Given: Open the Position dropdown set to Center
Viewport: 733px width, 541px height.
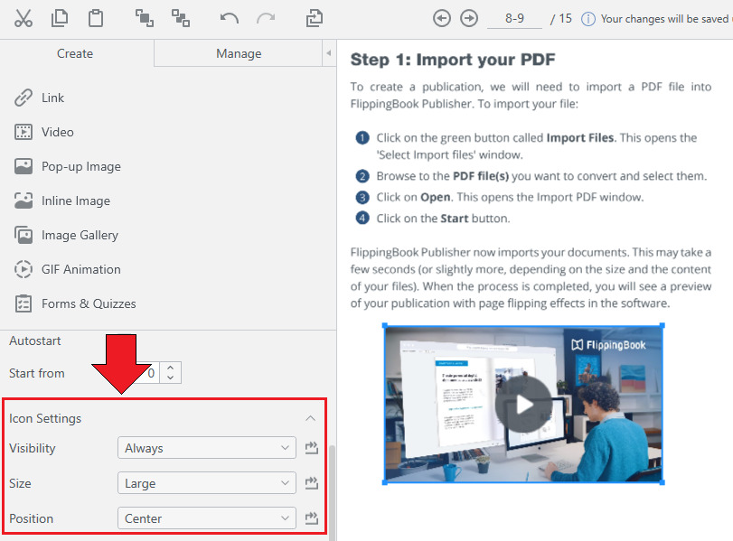Looking at the screenshot, I should [x=207, y=518].
